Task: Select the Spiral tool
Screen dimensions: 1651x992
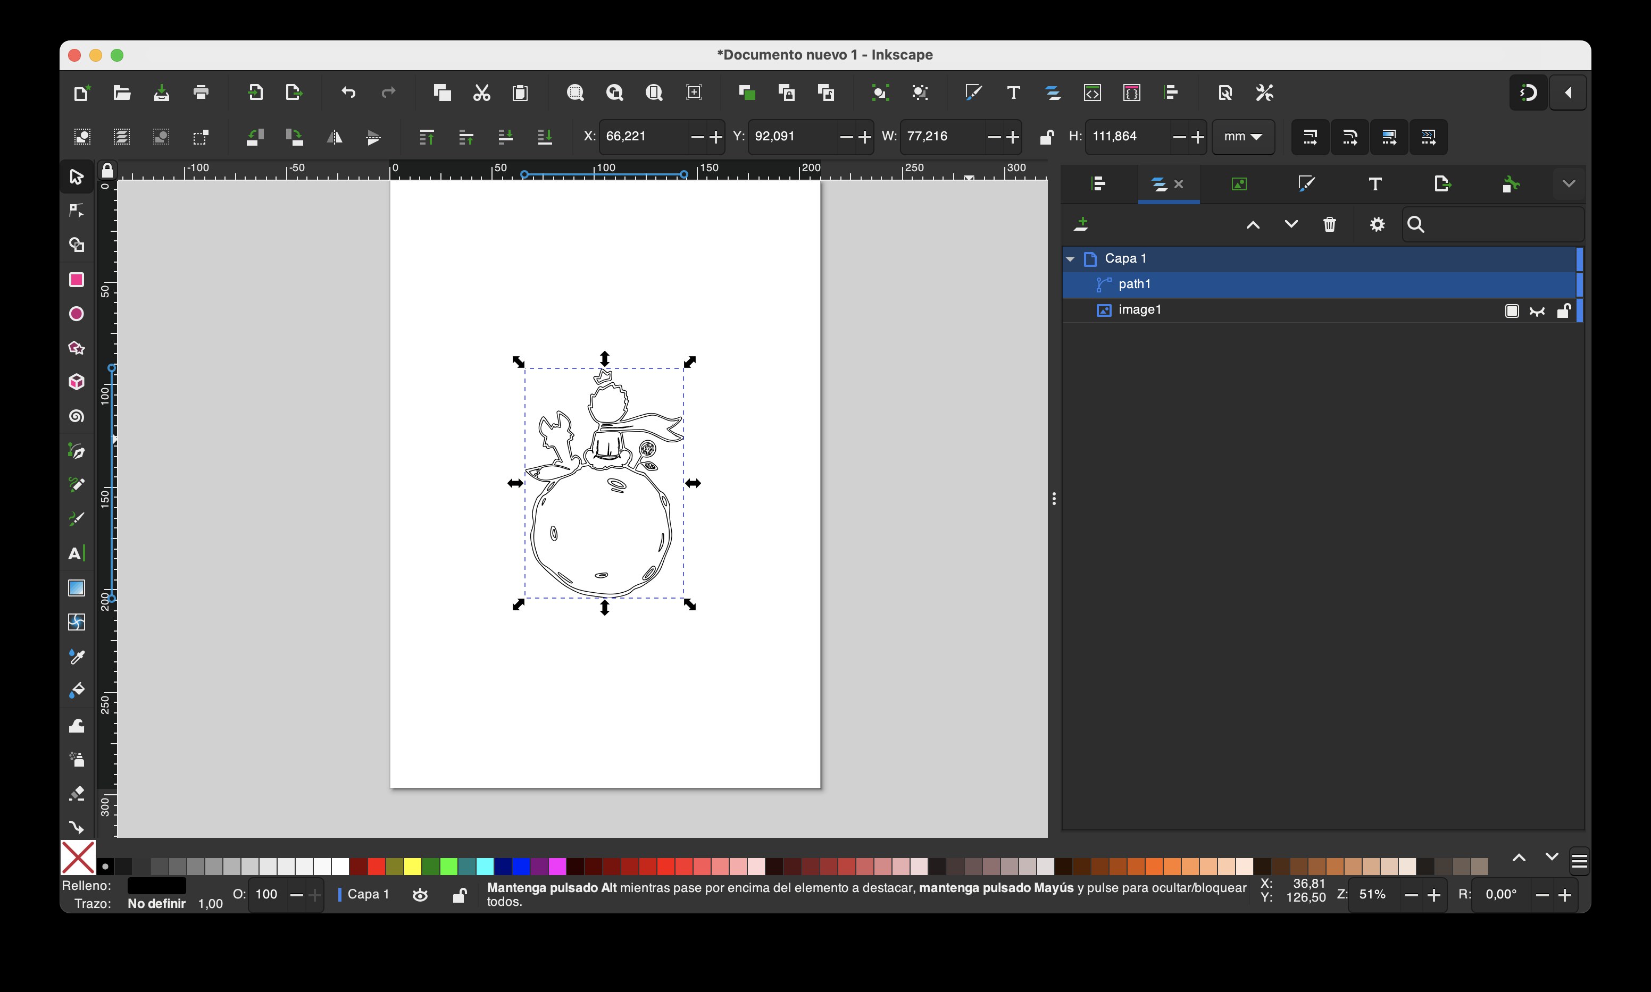Action: coord(76,416)
